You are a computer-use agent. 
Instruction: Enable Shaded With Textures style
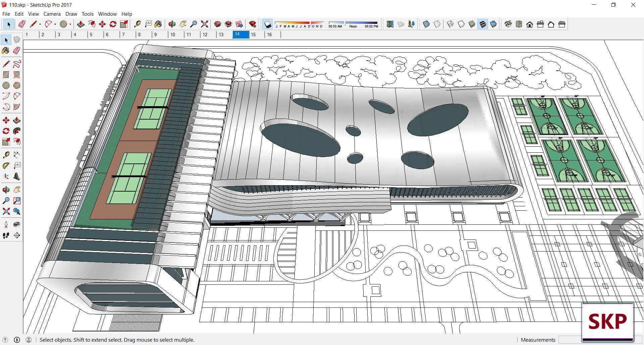click(x=483, y=24)
